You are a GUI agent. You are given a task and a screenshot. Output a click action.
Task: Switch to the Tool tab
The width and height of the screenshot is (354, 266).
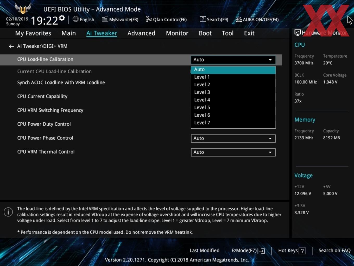[227, 33]
